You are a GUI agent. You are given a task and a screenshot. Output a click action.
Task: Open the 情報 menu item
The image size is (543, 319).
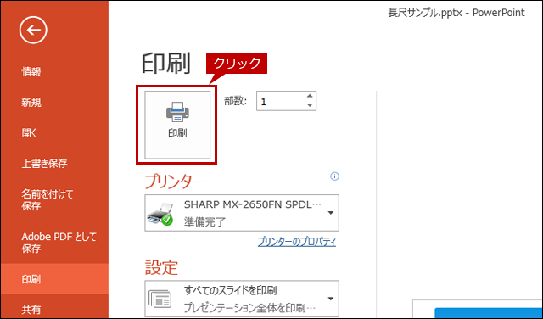pos(31,72)
